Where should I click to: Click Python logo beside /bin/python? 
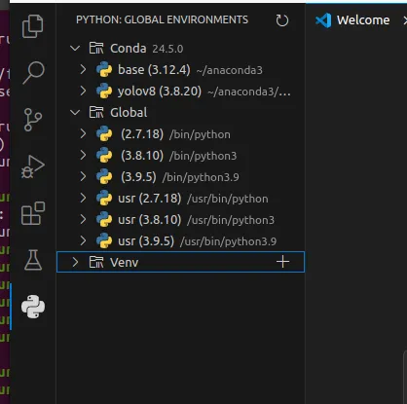point(104,133)
